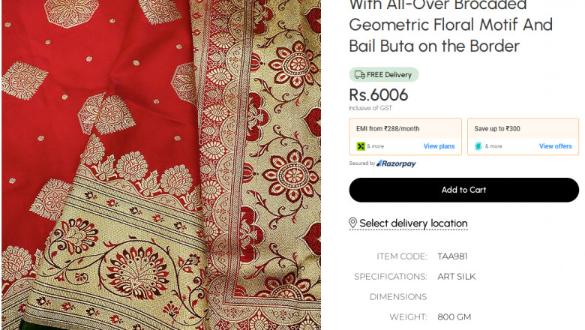Add the saree to cart

463,190
